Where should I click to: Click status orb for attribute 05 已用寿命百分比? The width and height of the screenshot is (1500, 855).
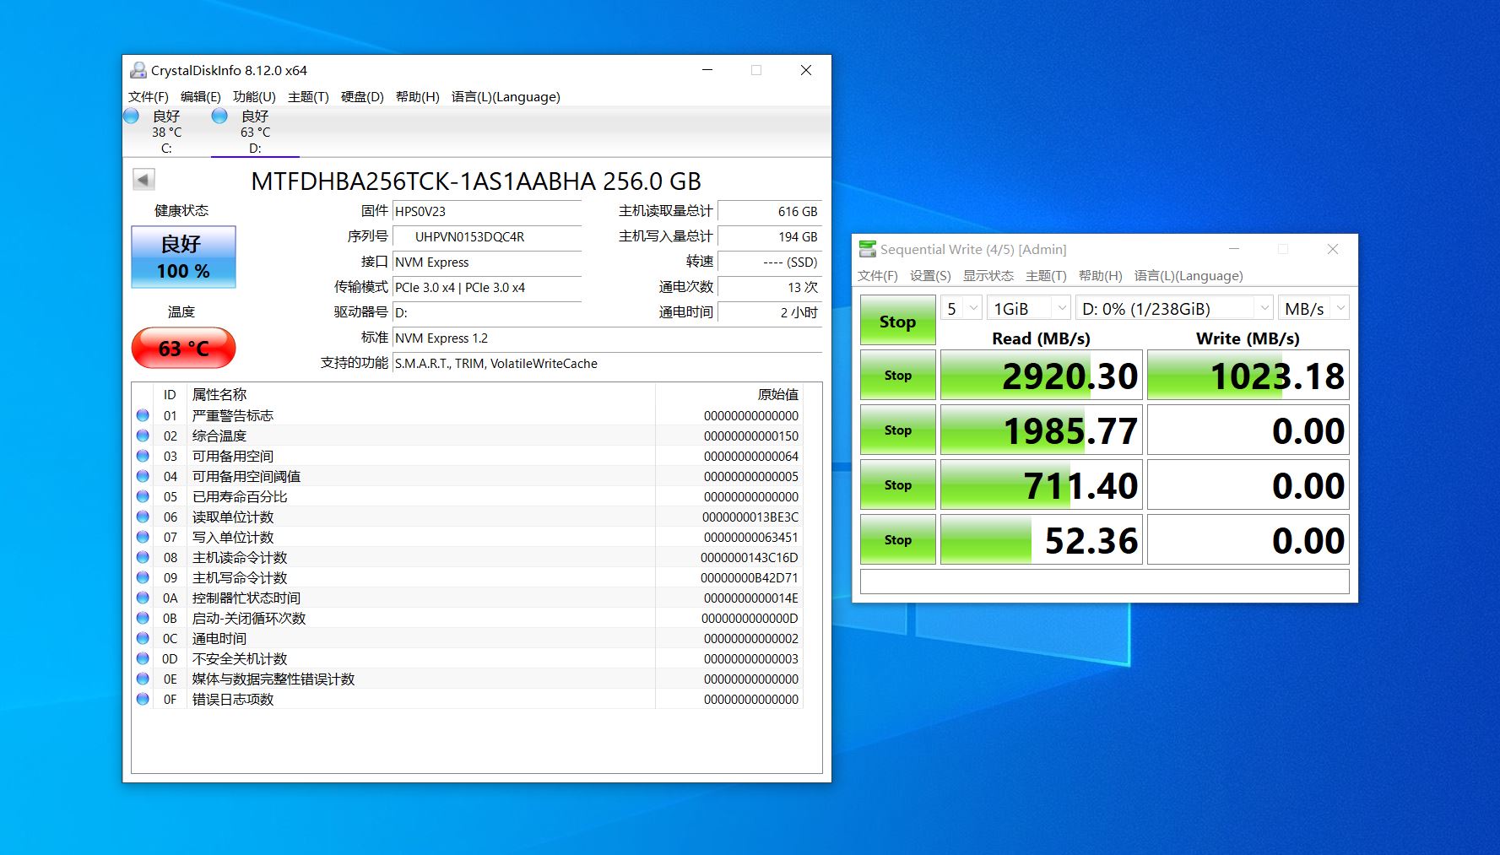click(143, 496)
